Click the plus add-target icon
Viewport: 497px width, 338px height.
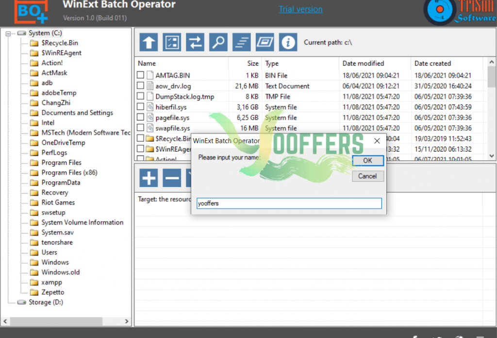(x=149, y=178)
